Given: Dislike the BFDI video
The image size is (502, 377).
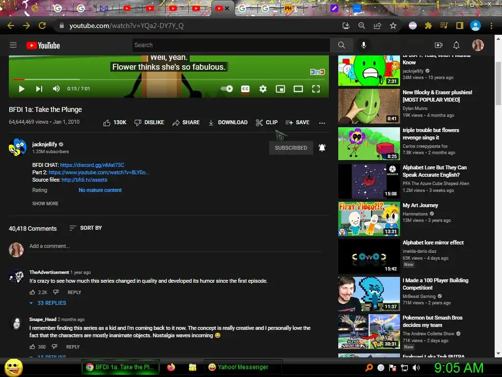Looking at the screenshot, I should [149, 122].
